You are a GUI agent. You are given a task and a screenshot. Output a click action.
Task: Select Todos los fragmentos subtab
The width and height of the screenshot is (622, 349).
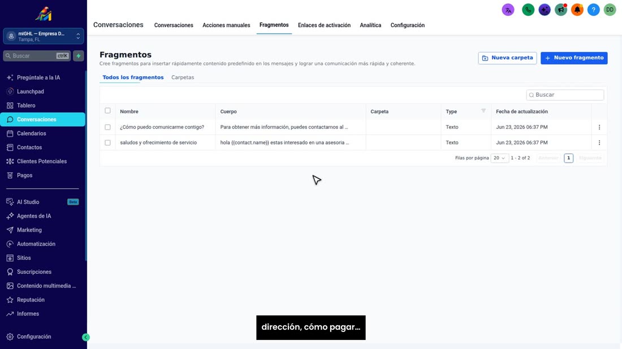(x=133, y=77)
